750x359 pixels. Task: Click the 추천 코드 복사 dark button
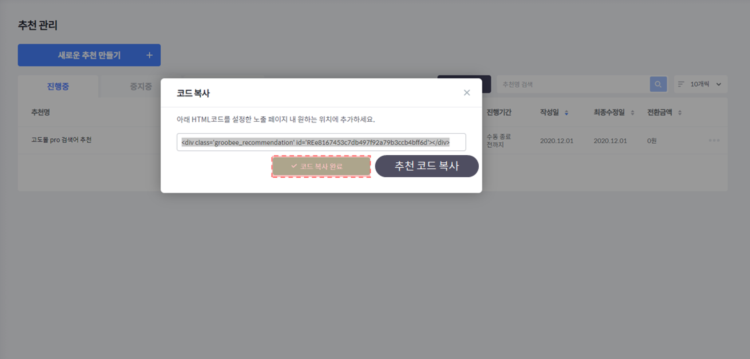(427, 166)
